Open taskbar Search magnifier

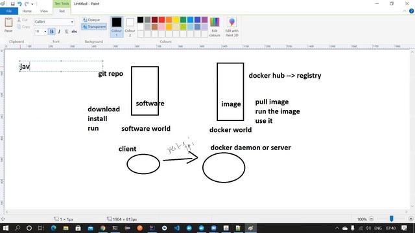click(18, 228)
